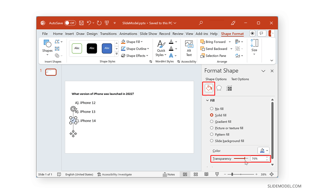Switch to Slide Sorter view icon
Image resolution: width=314 pixels, height=194 pixels.
pyautogui.click(x=195, y=174)
